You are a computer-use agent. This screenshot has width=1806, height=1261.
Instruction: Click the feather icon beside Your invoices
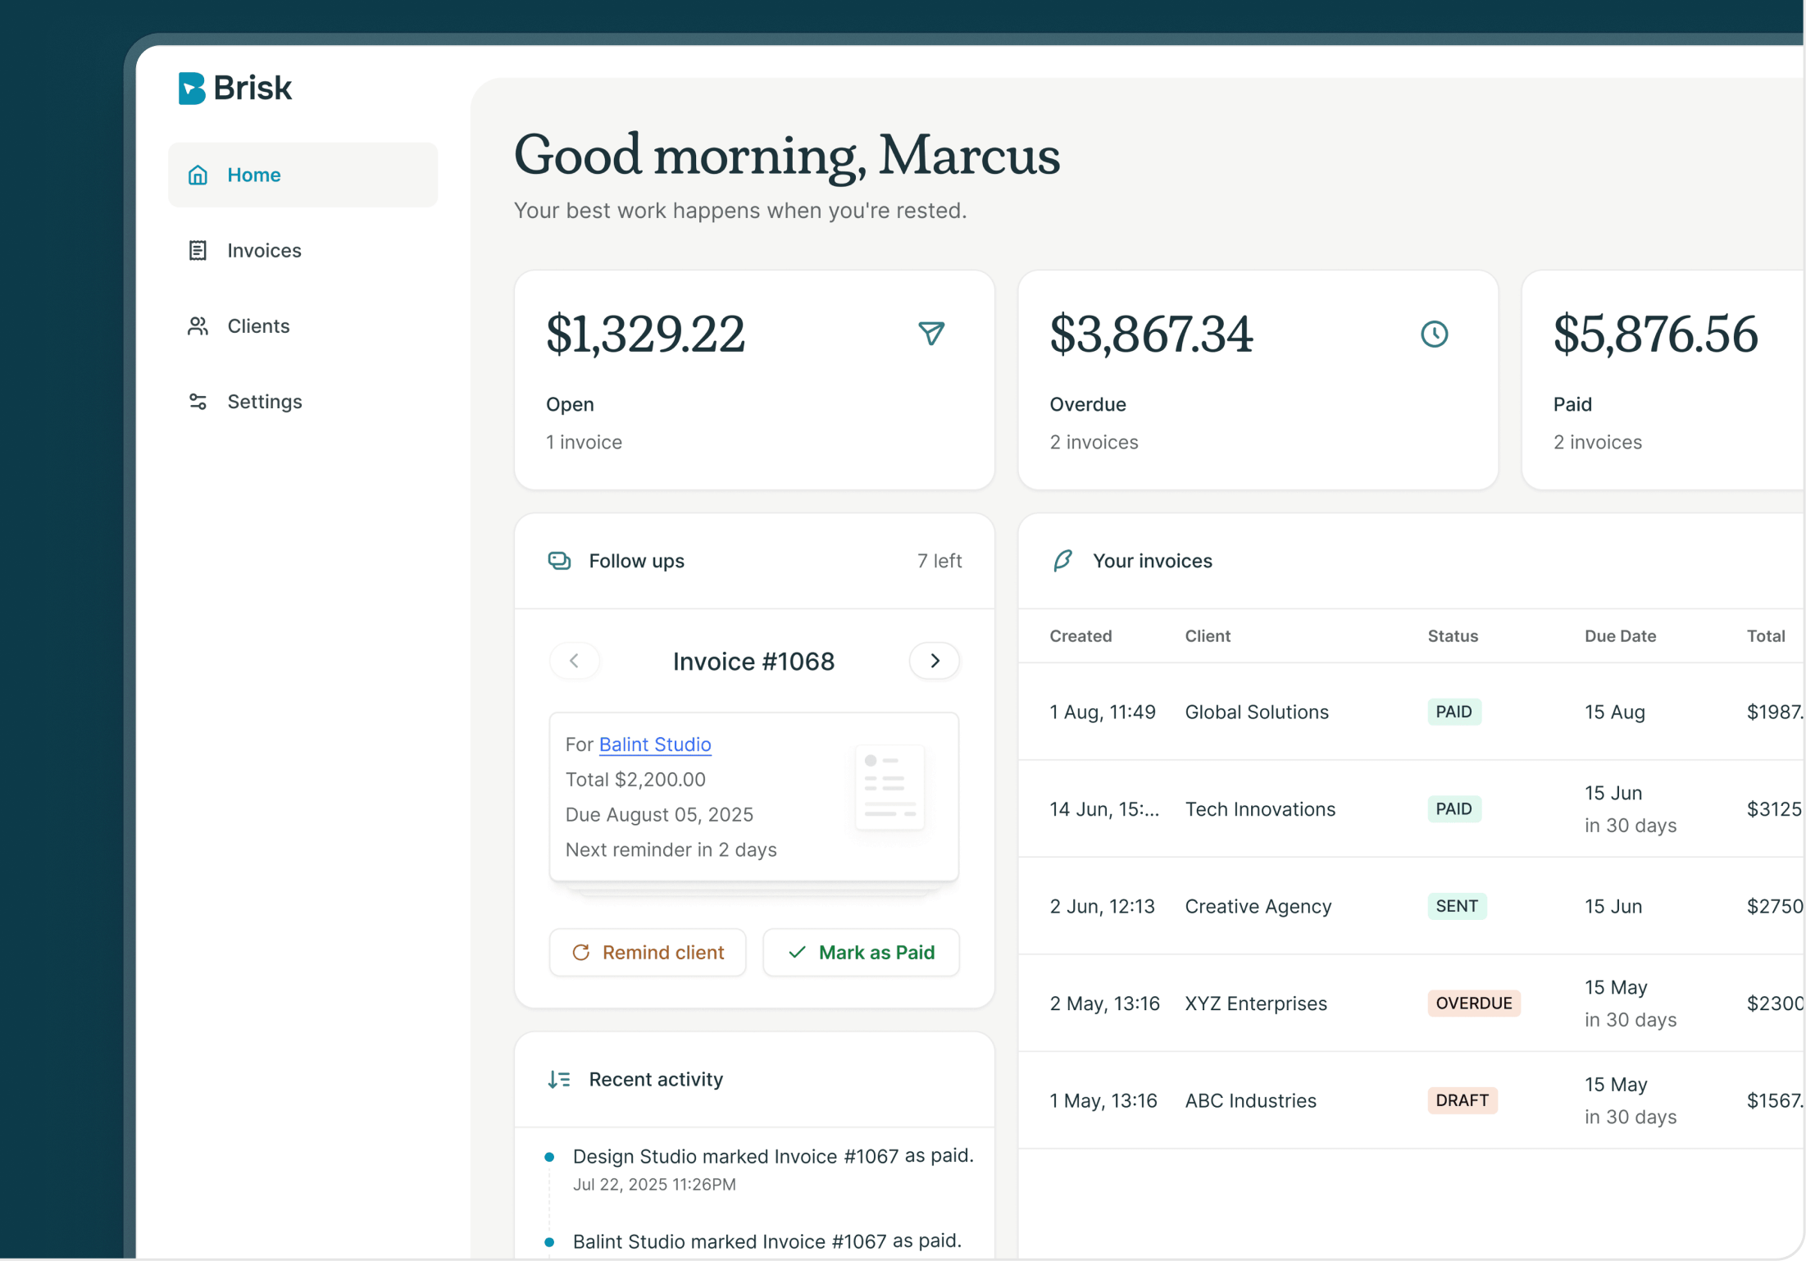[1062, 561]
